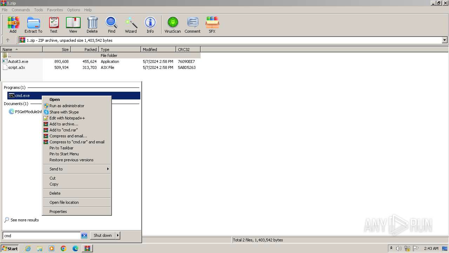449x253 pixels.
Task: Click the SFX toolbar icon
Action: coord(212,25)
